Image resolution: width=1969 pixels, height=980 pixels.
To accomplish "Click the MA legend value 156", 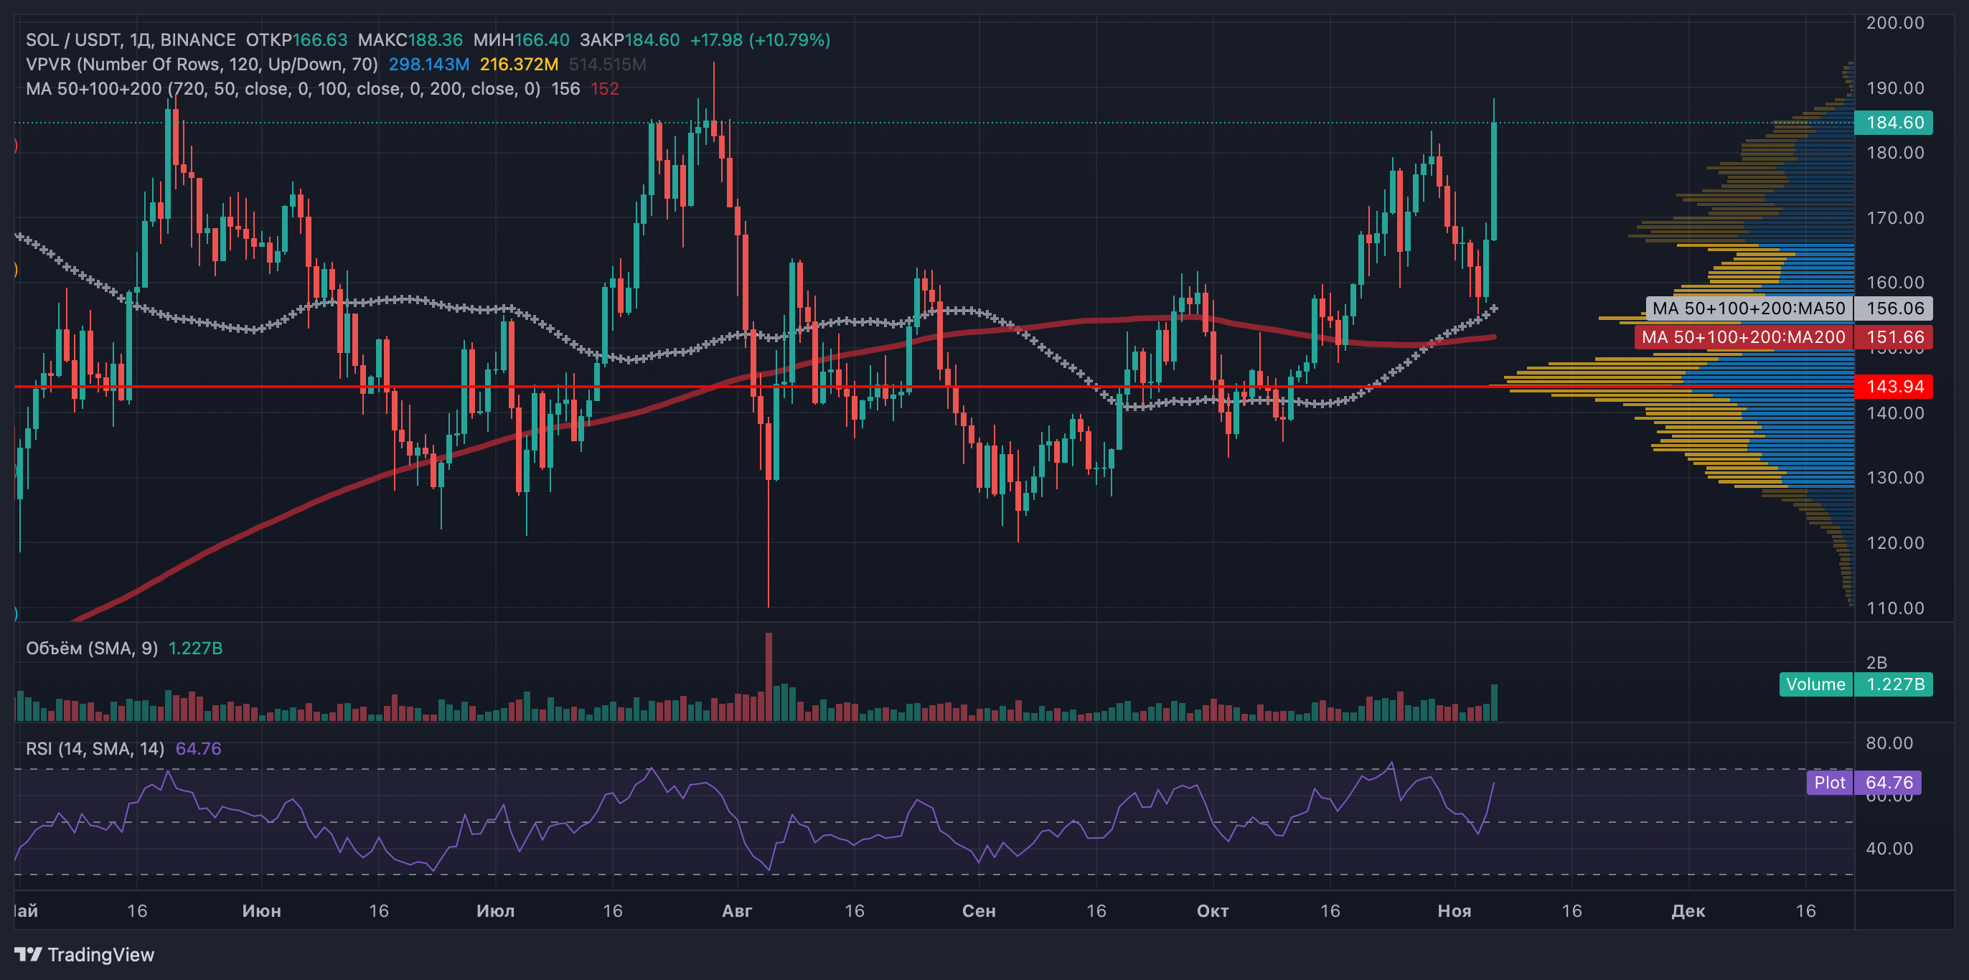I will click(565, 89).
